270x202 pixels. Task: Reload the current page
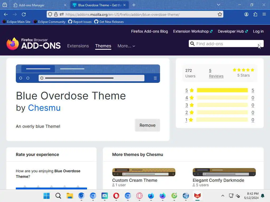pyautogui.click(x=24, y=14)
